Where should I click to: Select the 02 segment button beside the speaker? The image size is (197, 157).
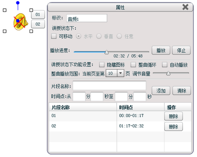(x=38, y=24)
